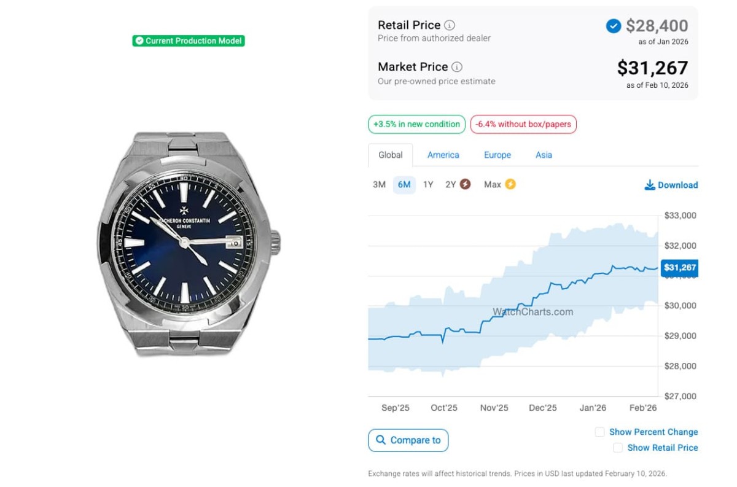
Task: Choose the 6M time range option
Action: point(404,185)
